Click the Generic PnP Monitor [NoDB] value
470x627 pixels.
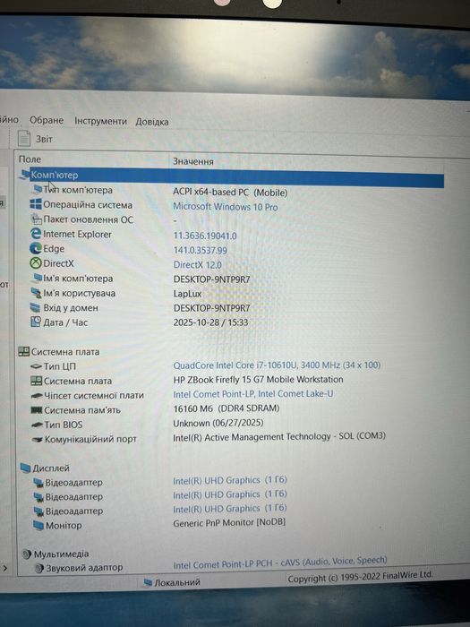pyautogui.click(x=229, y=522)
